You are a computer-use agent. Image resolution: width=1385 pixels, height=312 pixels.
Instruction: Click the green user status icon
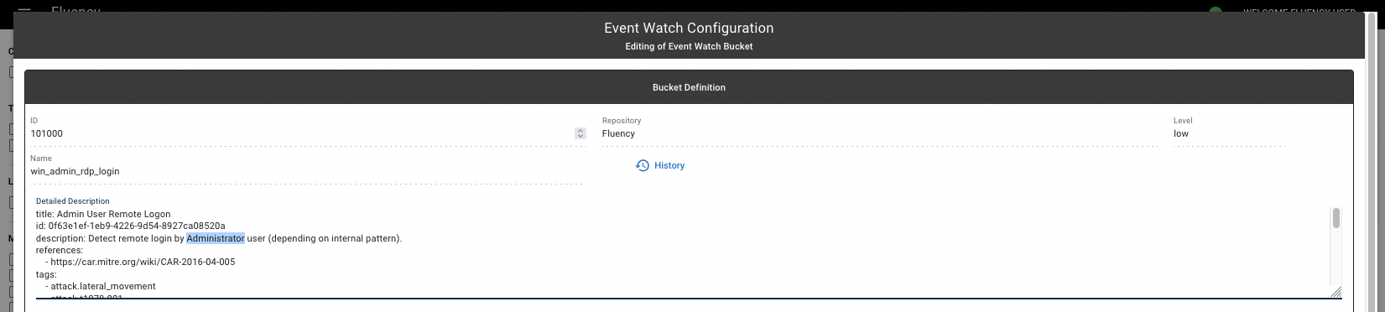[x=1216, y=11]
